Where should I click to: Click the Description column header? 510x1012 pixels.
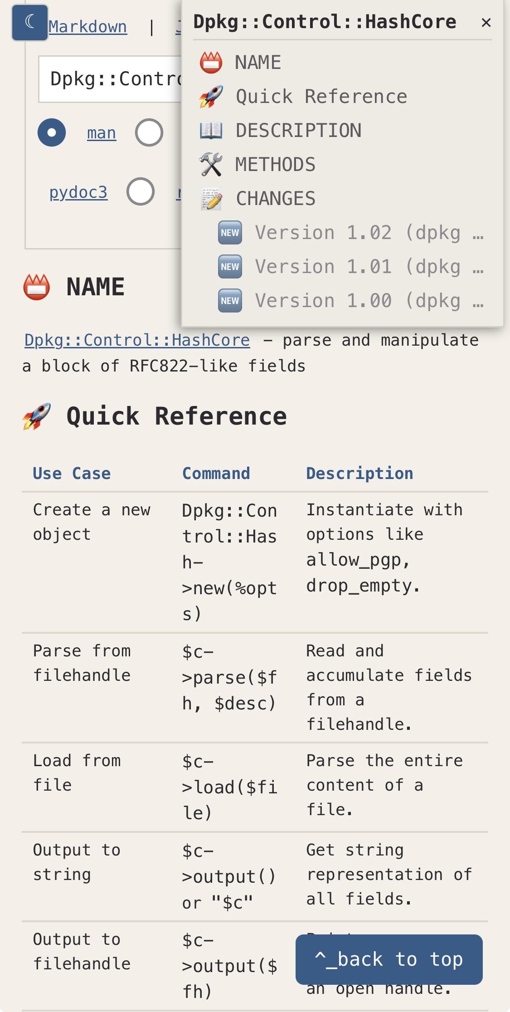coord(359,474)
